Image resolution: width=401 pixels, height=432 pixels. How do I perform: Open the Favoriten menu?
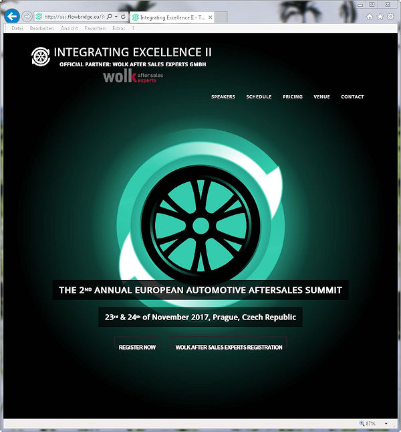click(x=95, y=28)
